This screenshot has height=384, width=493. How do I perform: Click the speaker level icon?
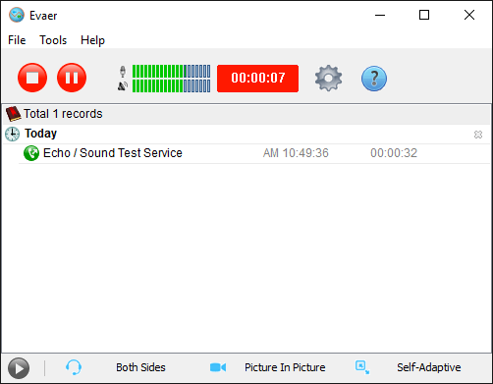click(x=123, y=86)
